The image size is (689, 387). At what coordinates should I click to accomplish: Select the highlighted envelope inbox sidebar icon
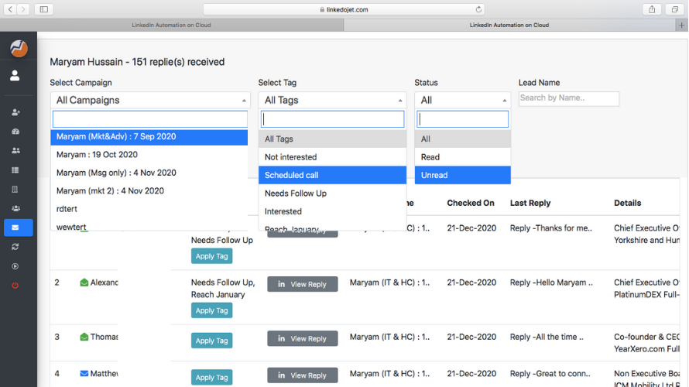coord(19,228)
